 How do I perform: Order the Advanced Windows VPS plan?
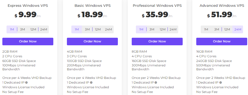222,41
